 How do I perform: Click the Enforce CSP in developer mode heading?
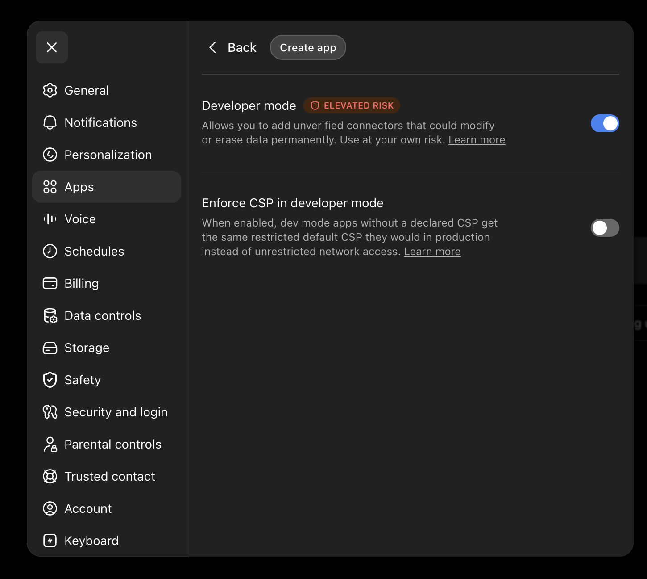tap(293, 203)
